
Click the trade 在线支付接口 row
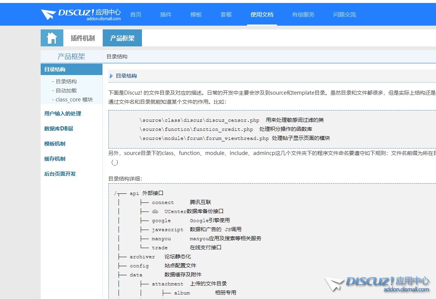[181, 247]
